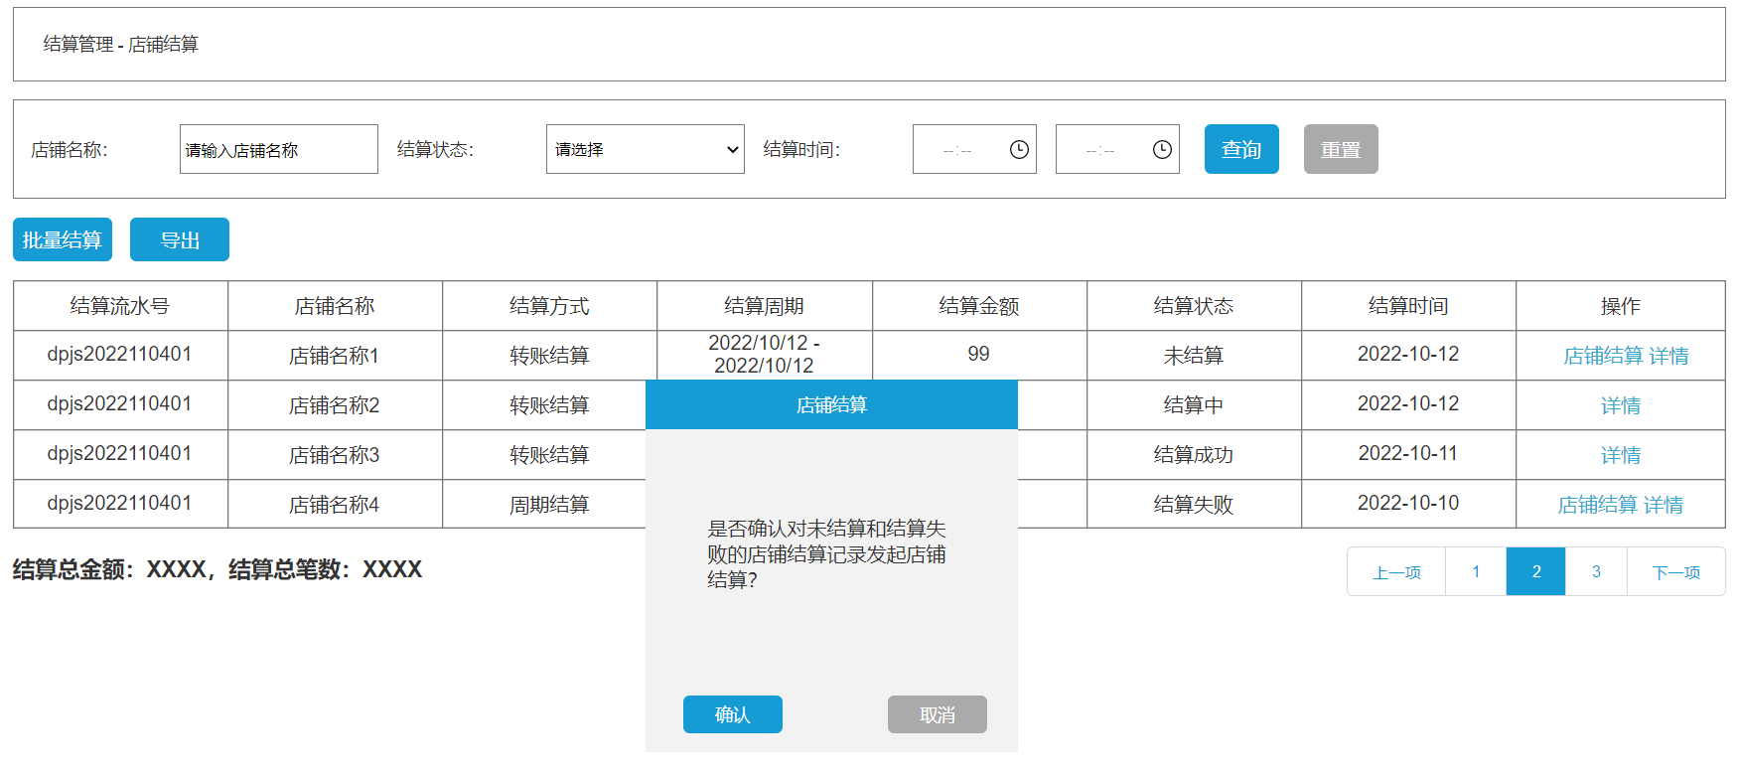1738x775 pixels.
Task: Click the 结算状态 column header
Action: point(1194,306)
